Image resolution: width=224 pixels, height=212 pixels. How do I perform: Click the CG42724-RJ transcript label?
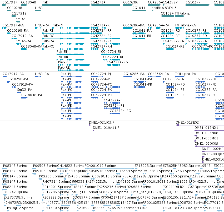pyautogui.click(x=101, y=25)
